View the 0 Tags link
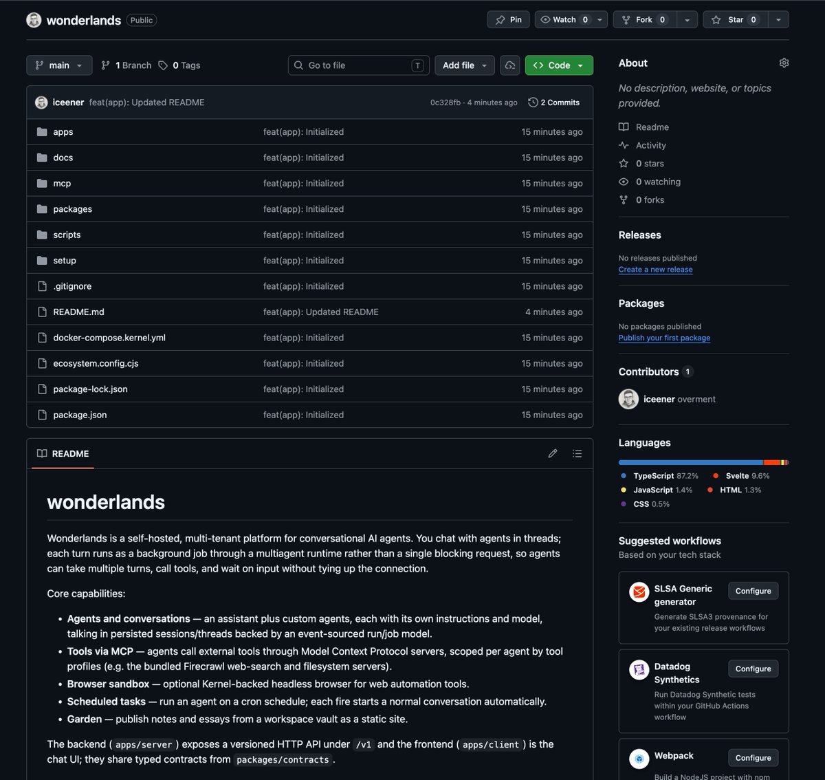Screen dimensions: 825x780 pyautogui.click(x=179, y=65)
